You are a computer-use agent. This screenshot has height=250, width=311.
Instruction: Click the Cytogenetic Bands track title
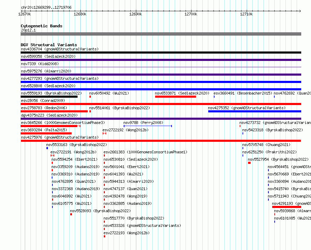point(42,26)
